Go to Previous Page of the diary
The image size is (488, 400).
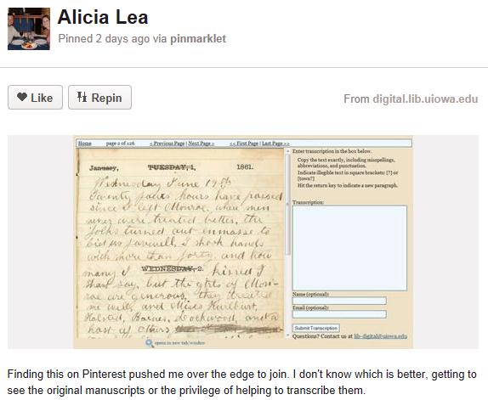coord(167,144)
